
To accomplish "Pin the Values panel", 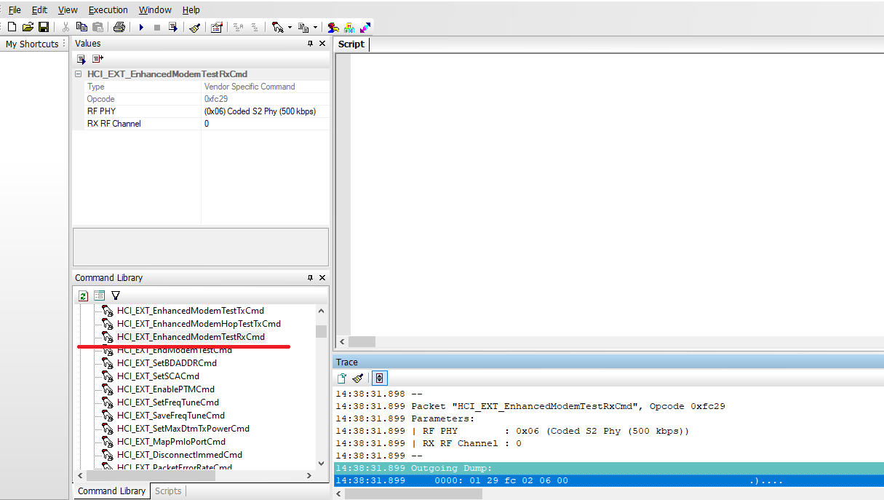I will 311,44.
